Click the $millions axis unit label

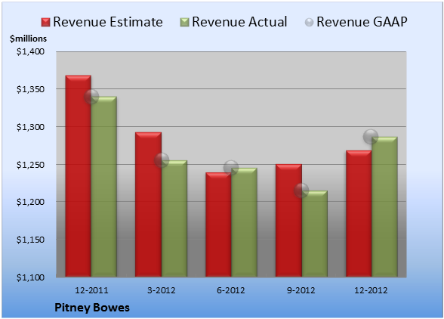tap(28, 39)
